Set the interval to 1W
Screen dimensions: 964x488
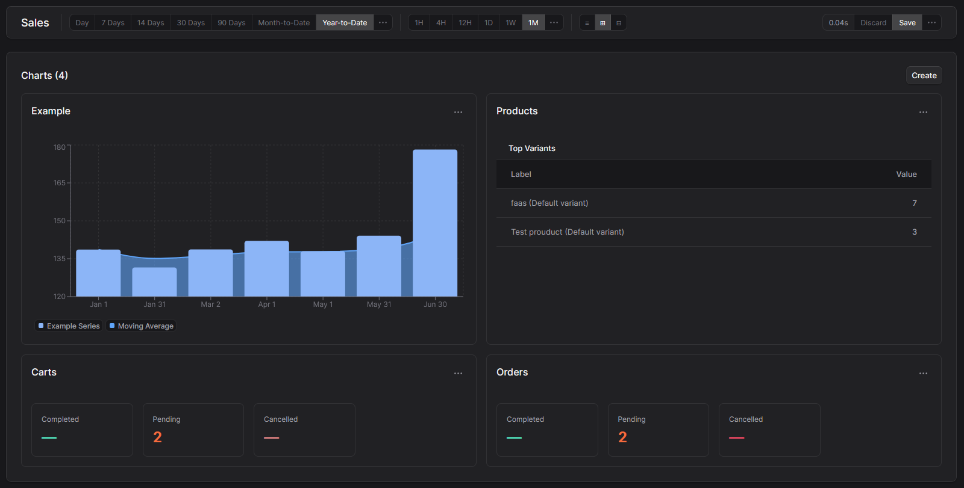pos(511,23)
